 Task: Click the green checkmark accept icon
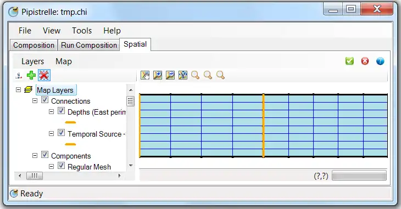[x=349, y=61]
